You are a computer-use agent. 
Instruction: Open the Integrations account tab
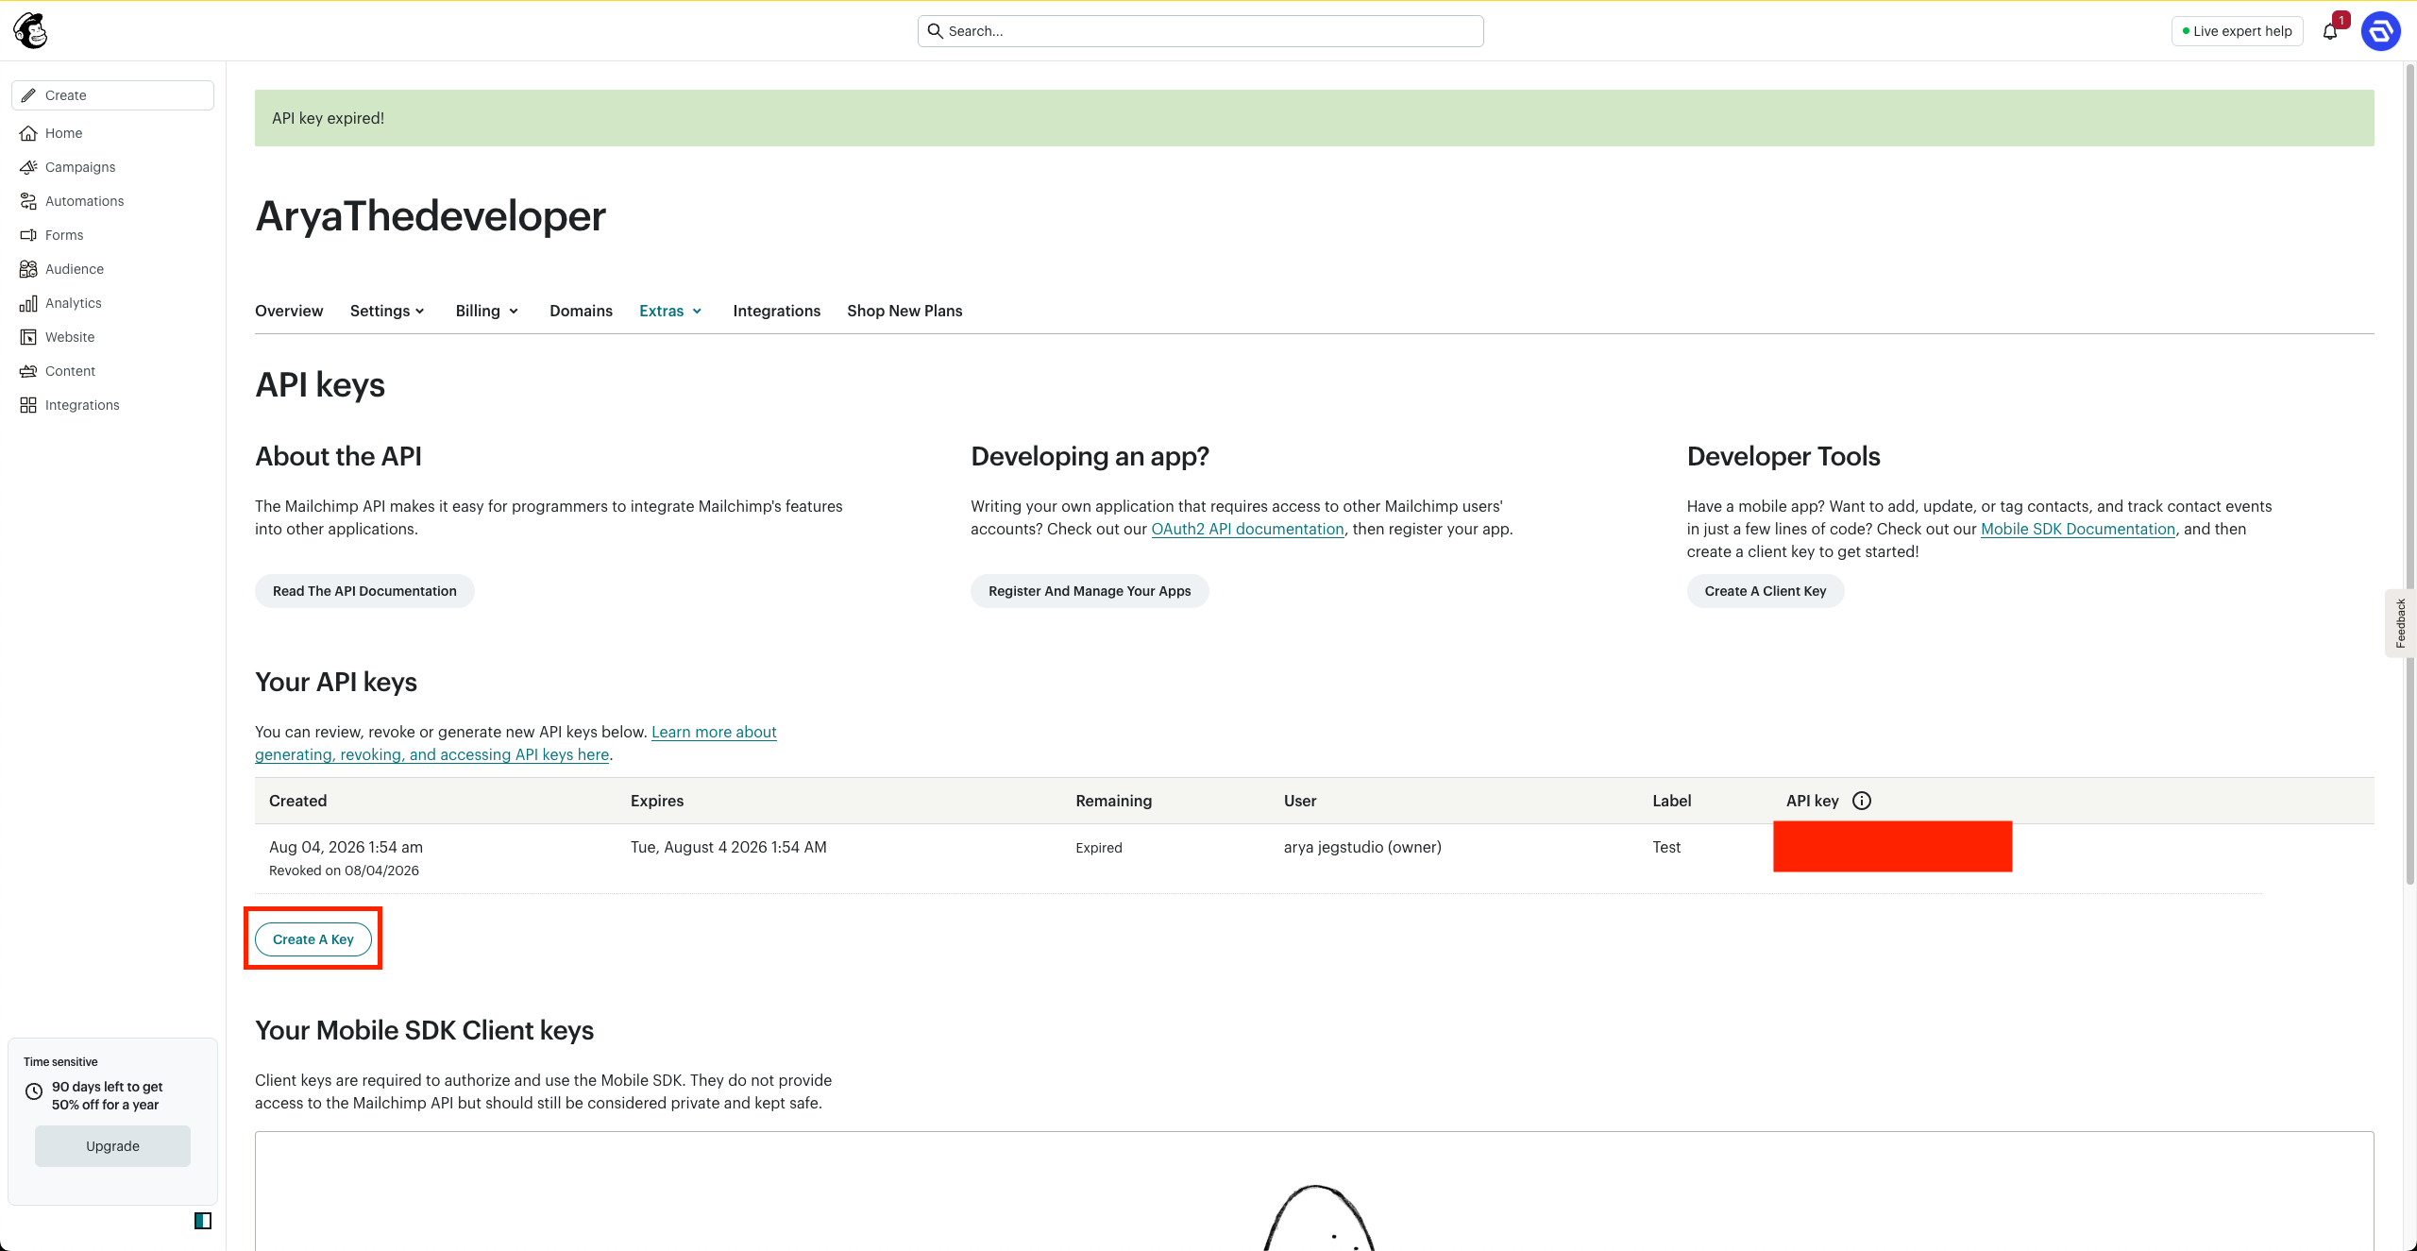tap(776, 311)
